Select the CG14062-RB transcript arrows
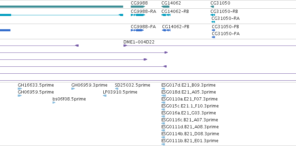 [166, 15]
